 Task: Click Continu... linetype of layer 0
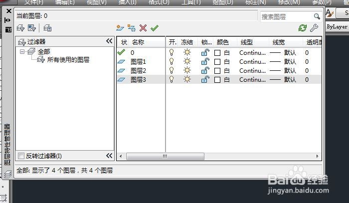(x=252, y=53)
